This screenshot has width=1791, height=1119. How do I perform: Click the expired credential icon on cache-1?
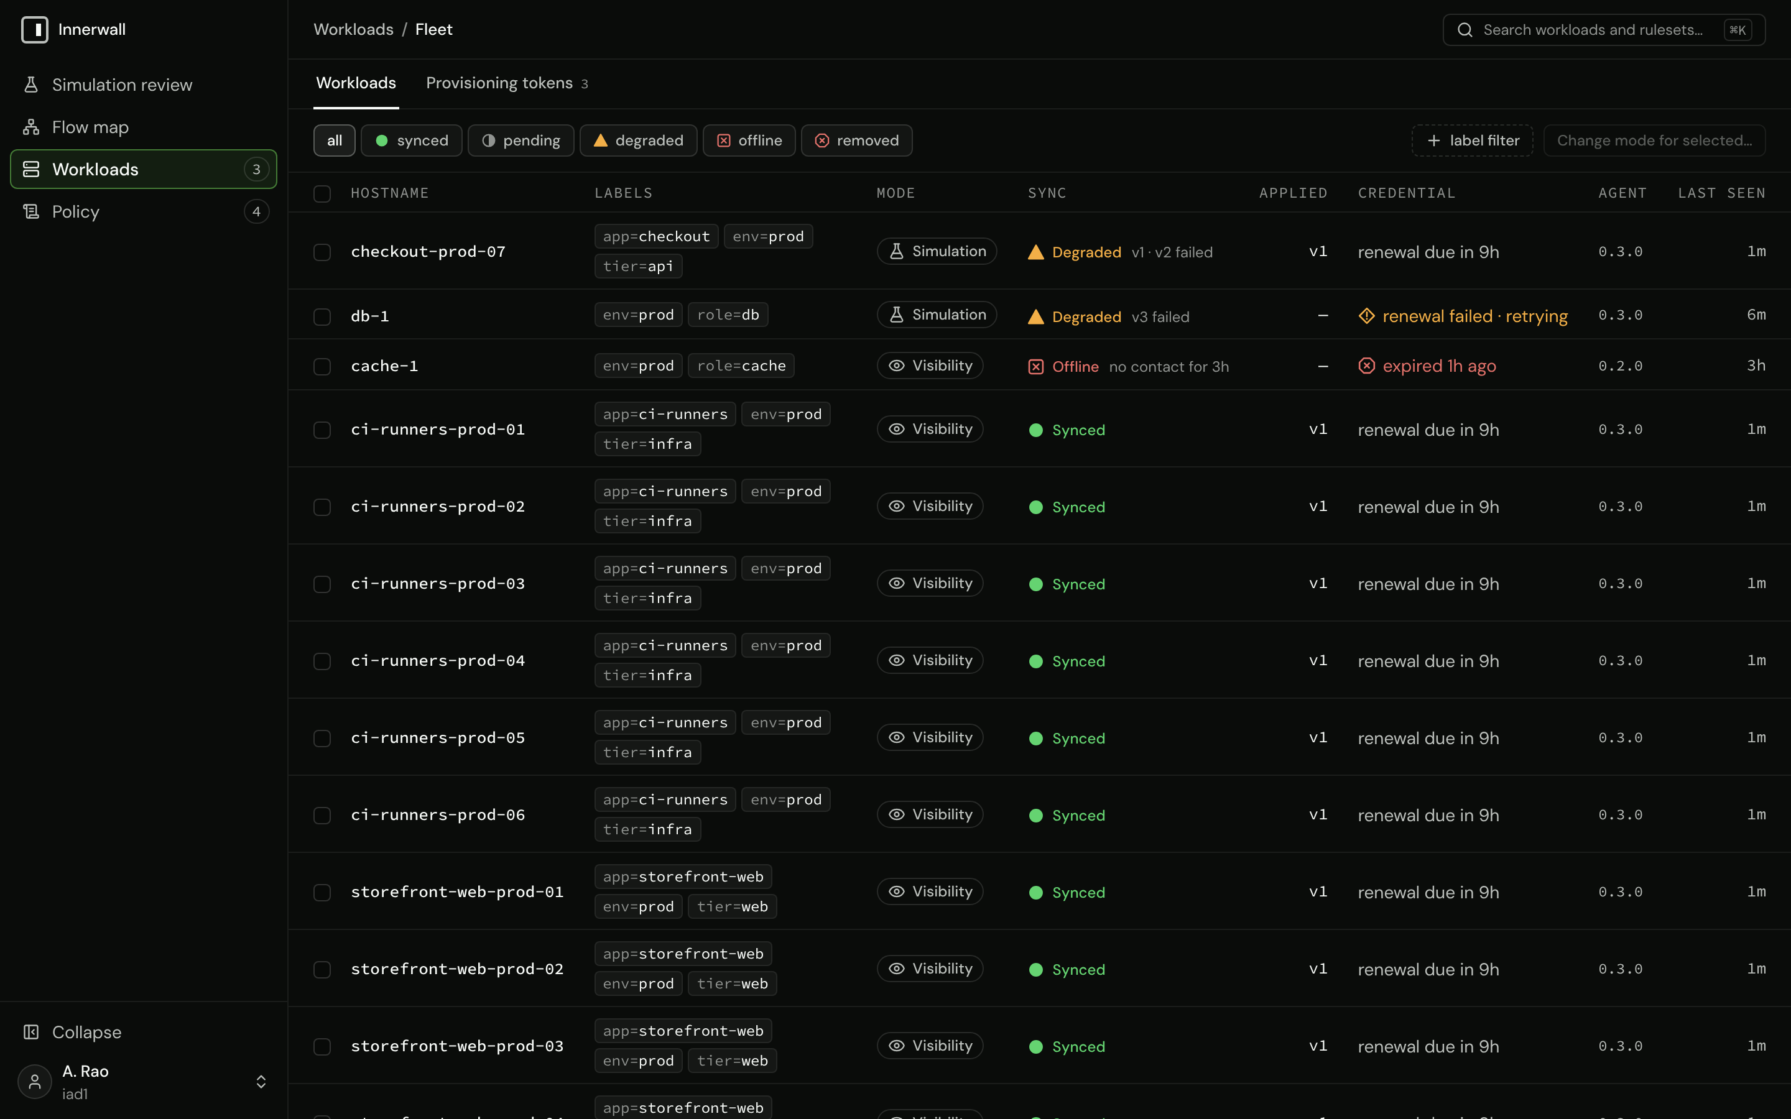click(x=1366, y=366)
